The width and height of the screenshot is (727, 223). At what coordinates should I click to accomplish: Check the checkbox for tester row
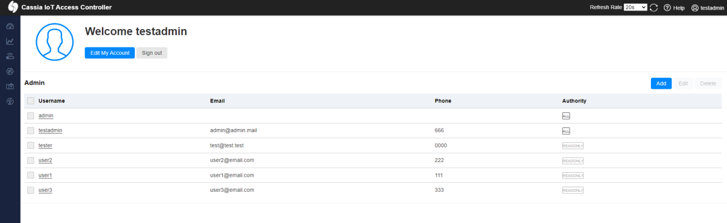(31, 145)
